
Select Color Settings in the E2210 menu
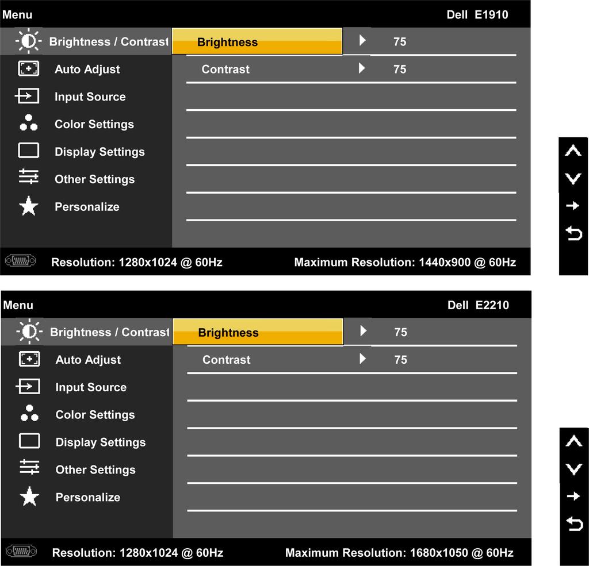coord(95,414)
